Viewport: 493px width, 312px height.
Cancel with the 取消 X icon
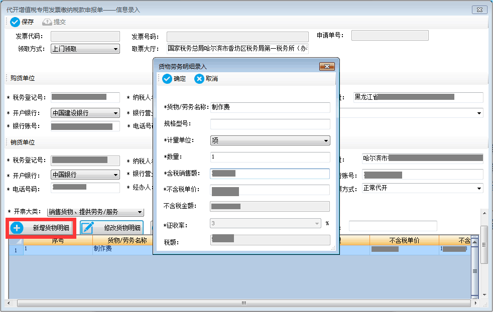point(199,79)
